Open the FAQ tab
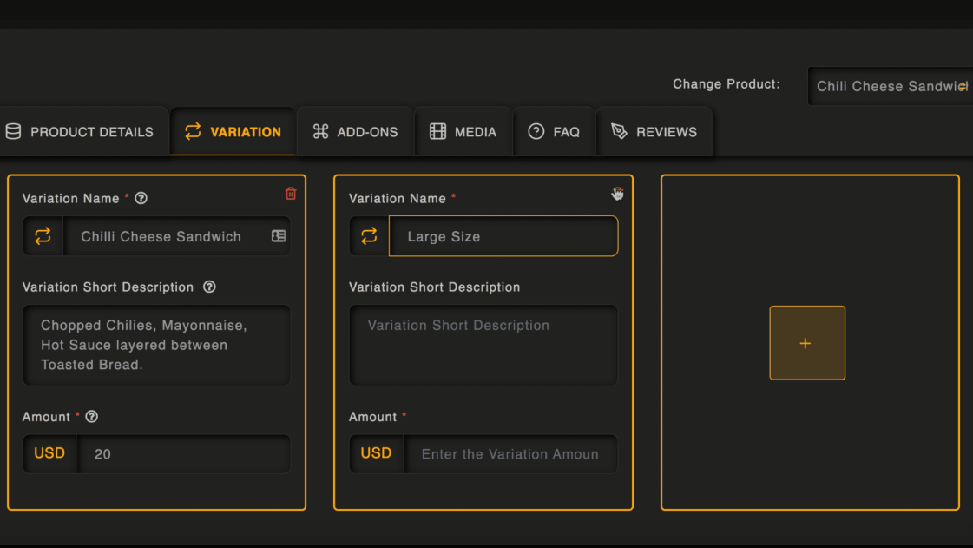Screen dimensions: 973x548 (554, 132)
